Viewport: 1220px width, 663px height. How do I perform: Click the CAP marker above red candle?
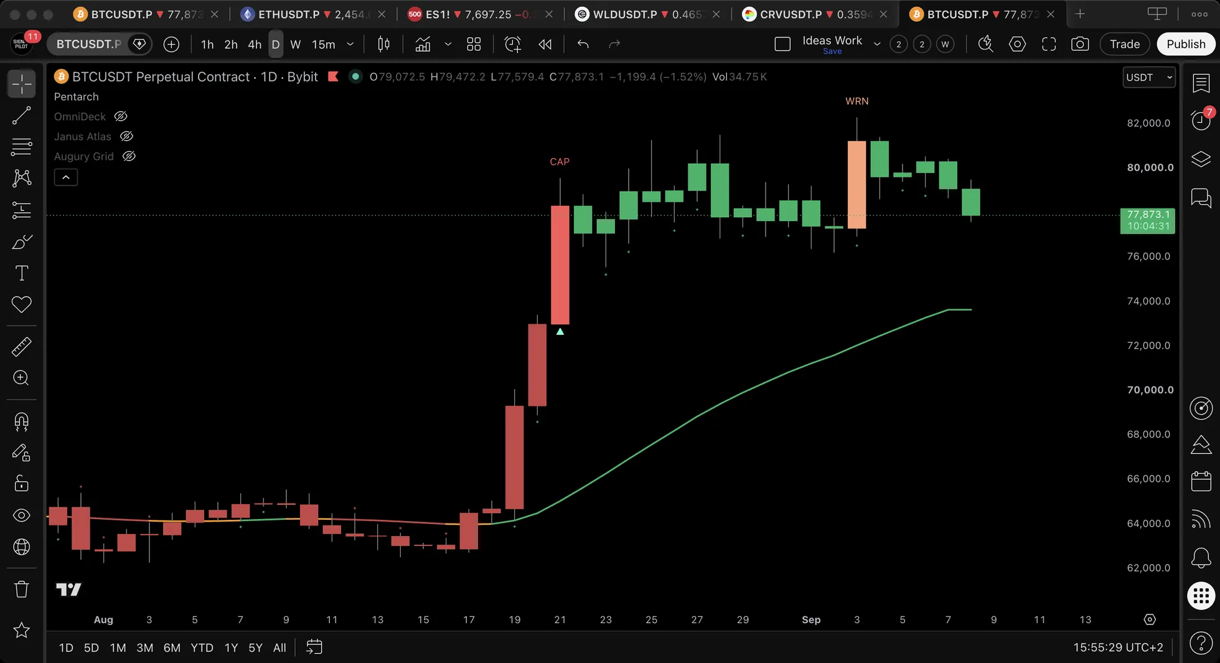[x=560, y=162]
